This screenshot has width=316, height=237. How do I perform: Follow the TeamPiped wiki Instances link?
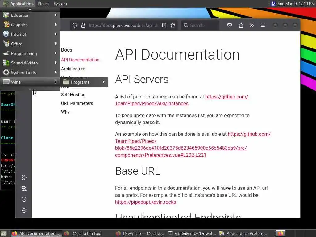[x=152, y=104]
